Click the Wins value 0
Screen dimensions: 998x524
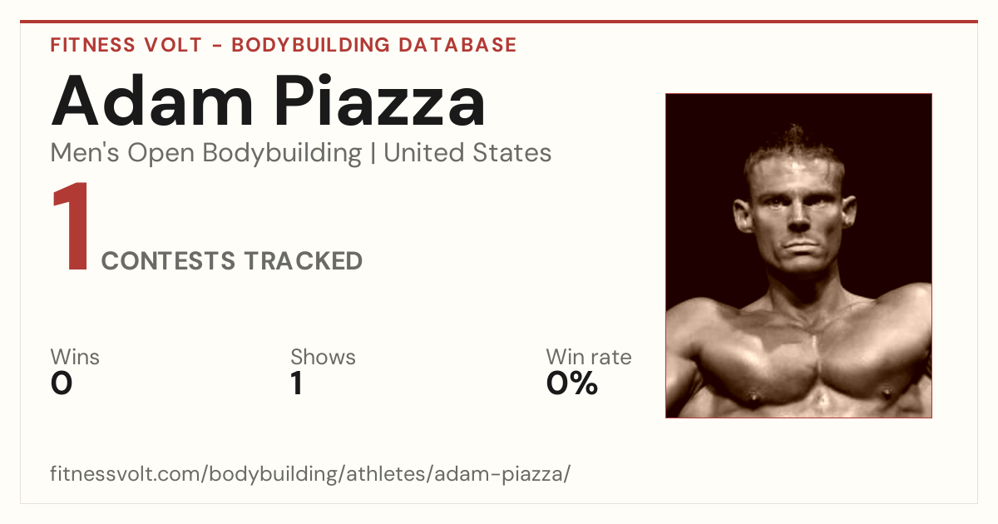(62, 383)
